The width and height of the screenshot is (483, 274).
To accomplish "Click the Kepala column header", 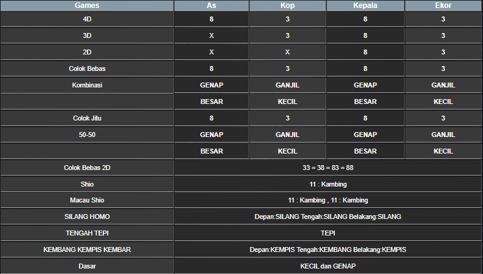I will pos(365,6).
